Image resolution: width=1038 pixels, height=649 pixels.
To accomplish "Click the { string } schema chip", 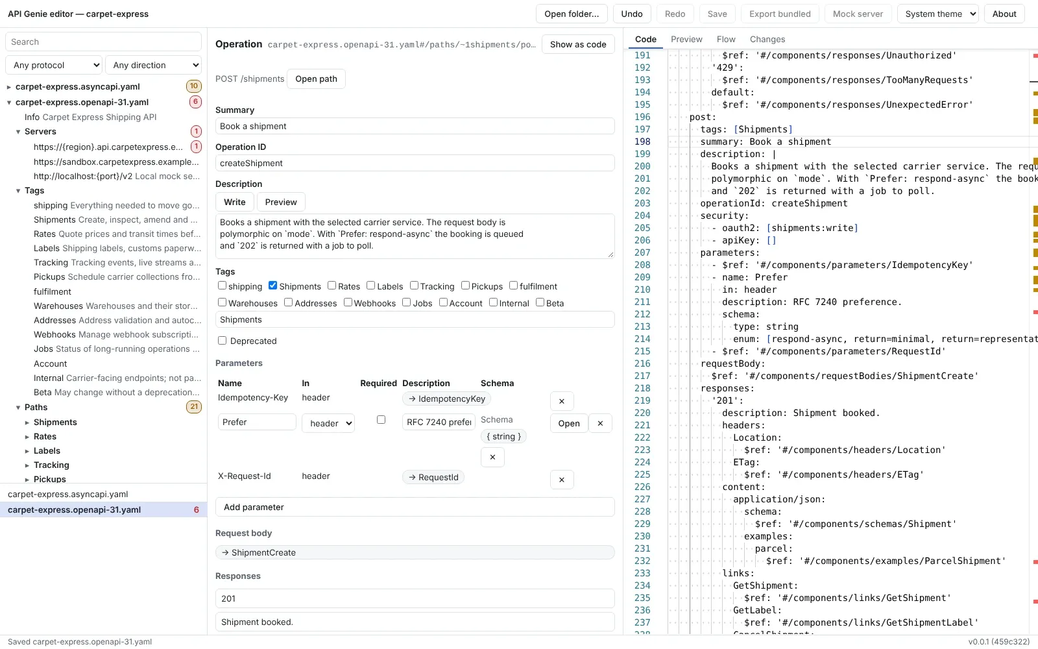I will pyautogui.click(x=504, y=436).
